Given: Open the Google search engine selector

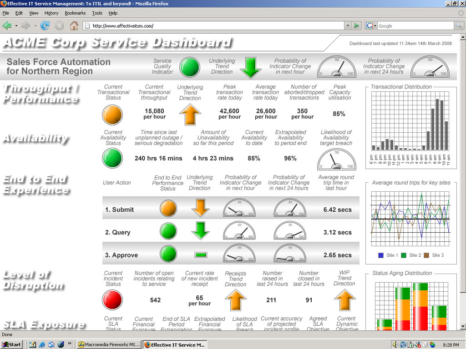Looking at the screenshot, I should click(x=371, y=26).
